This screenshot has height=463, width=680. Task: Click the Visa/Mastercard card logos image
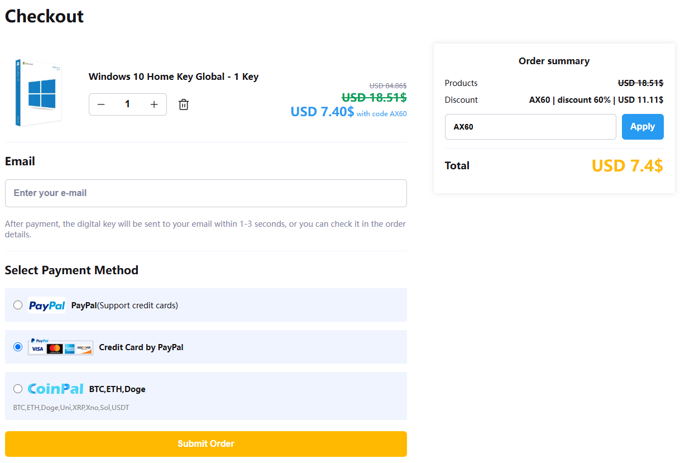61,347
